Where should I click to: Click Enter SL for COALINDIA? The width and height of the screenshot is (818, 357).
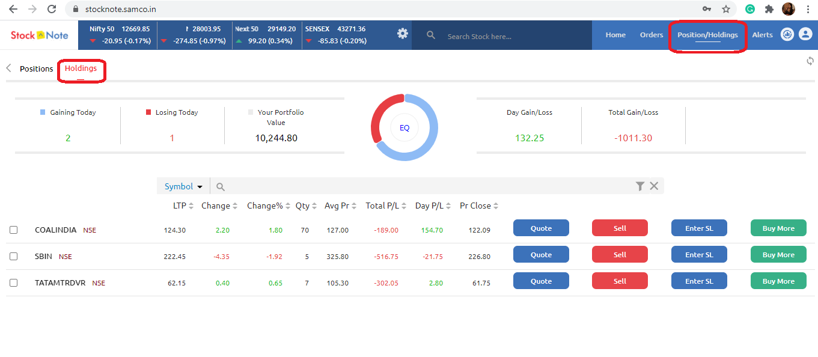coord(699,228)
